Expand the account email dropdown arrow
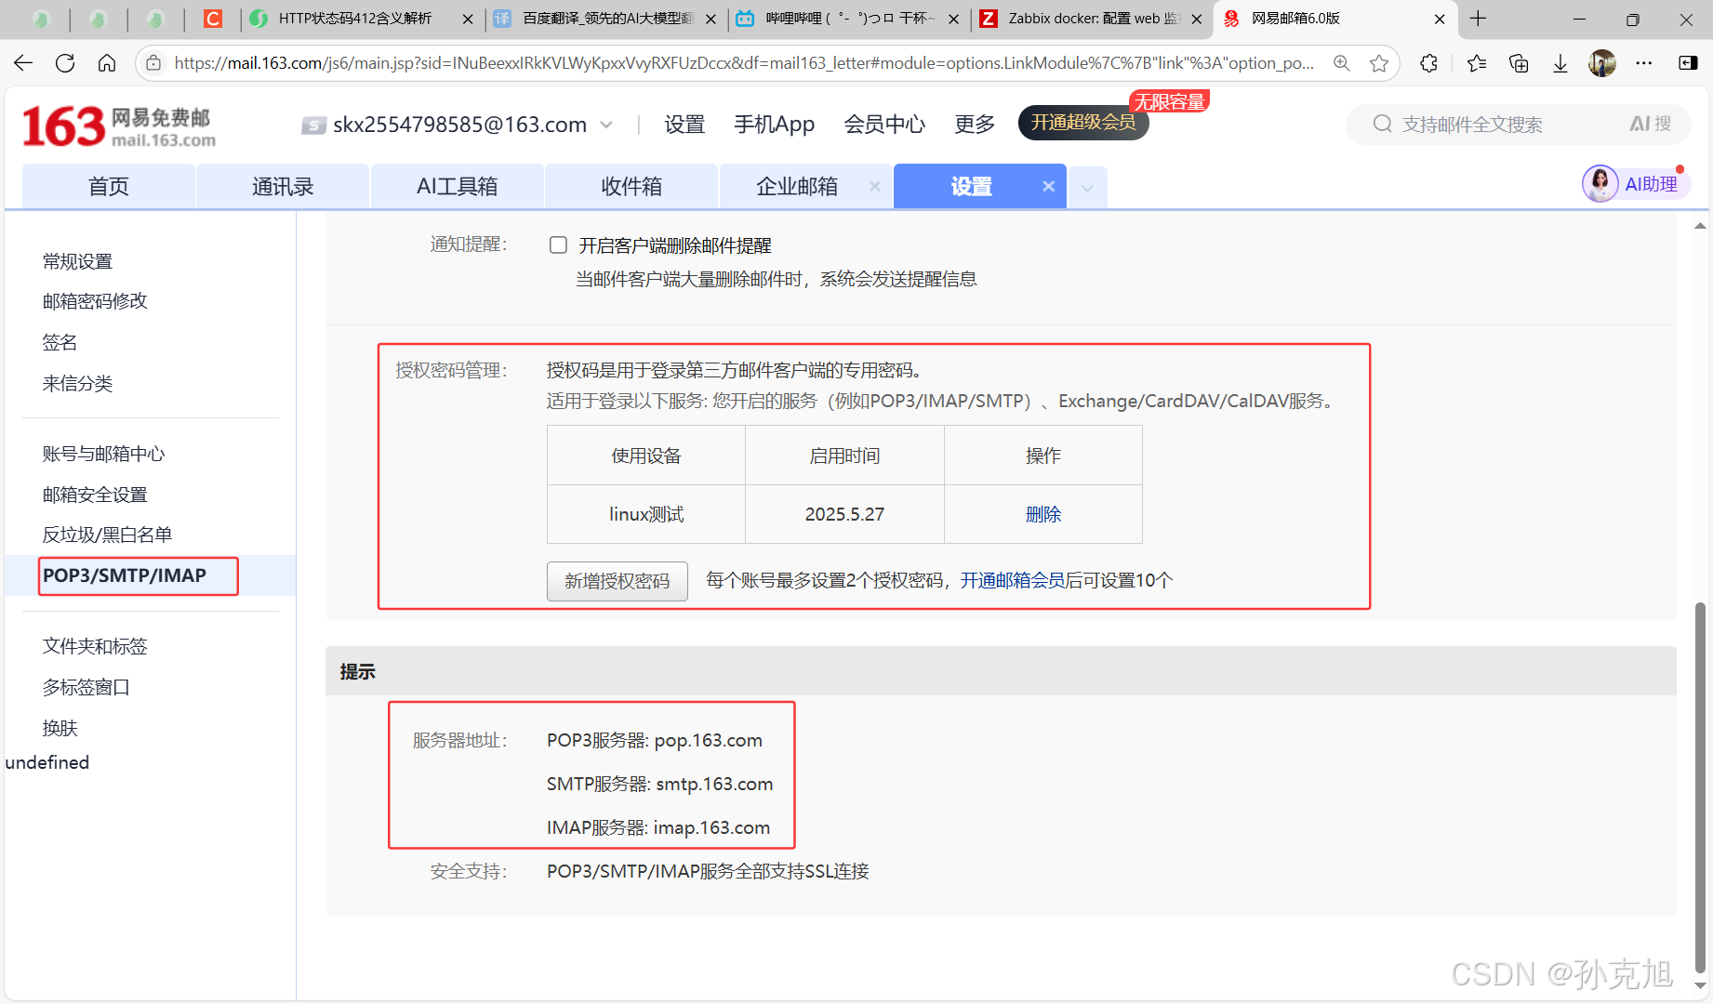The height and width of the screenshot is (1004, 1713). [606, 125]
